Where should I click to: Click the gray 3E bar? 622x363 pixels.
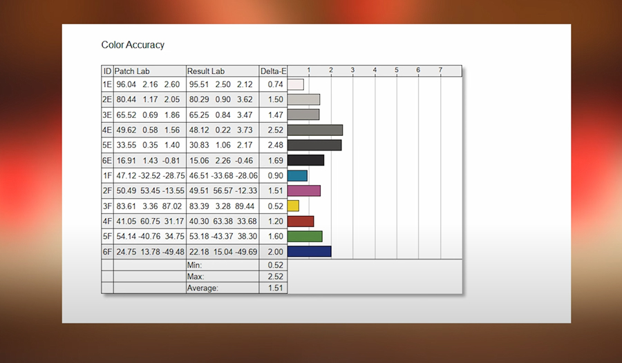coord(303,115)
